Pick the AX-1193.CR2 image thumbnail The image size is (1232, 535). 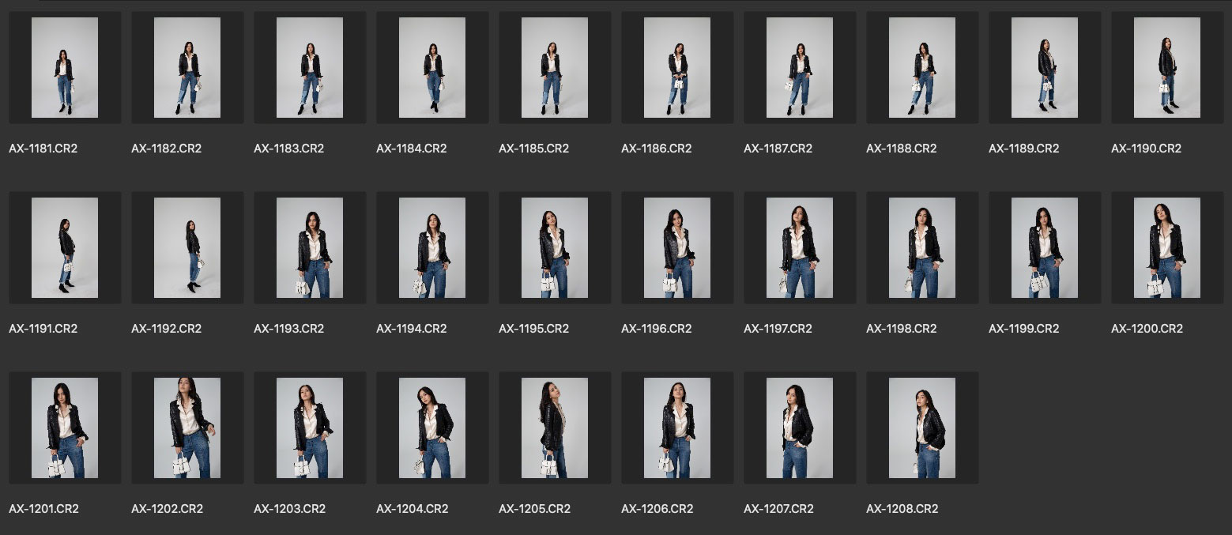310,248
